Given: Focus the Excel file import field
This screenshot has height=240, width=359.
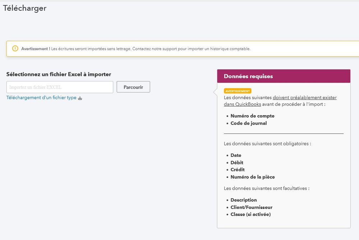Looking at the screenshot, I should pos(60,87).
